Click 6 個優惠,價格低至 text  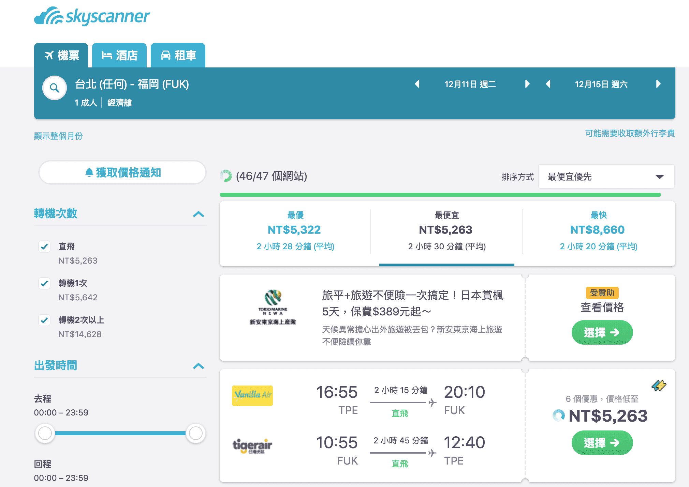click(x=602, y=399)
